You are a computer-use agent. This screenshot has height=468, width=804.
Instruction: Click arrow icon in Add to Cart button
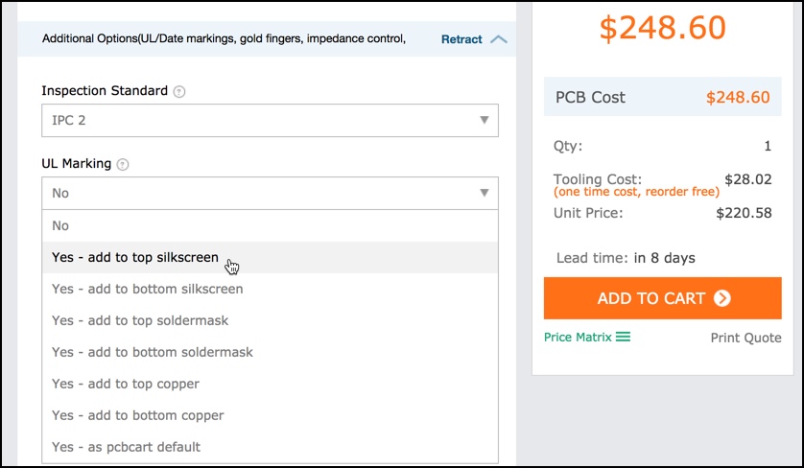coord(722,298)
